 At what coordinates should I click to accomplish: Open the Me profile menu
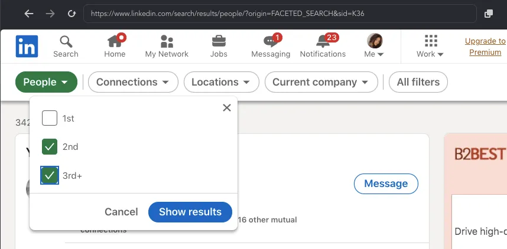375,45
